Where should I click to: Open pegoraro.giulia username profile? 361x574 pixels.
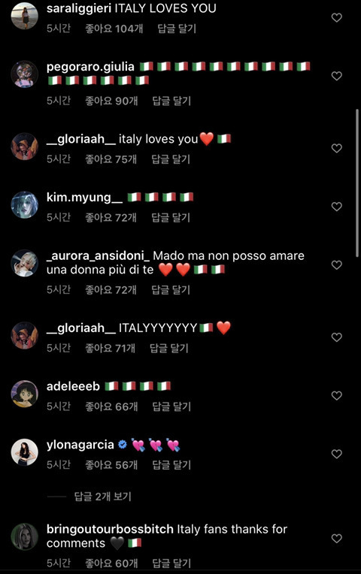(x=90, y=67)
